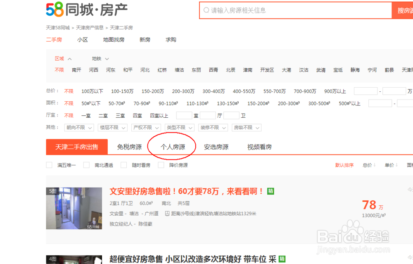
Task: Open the 安选房源 tab
Action: (x=216, y=147)
